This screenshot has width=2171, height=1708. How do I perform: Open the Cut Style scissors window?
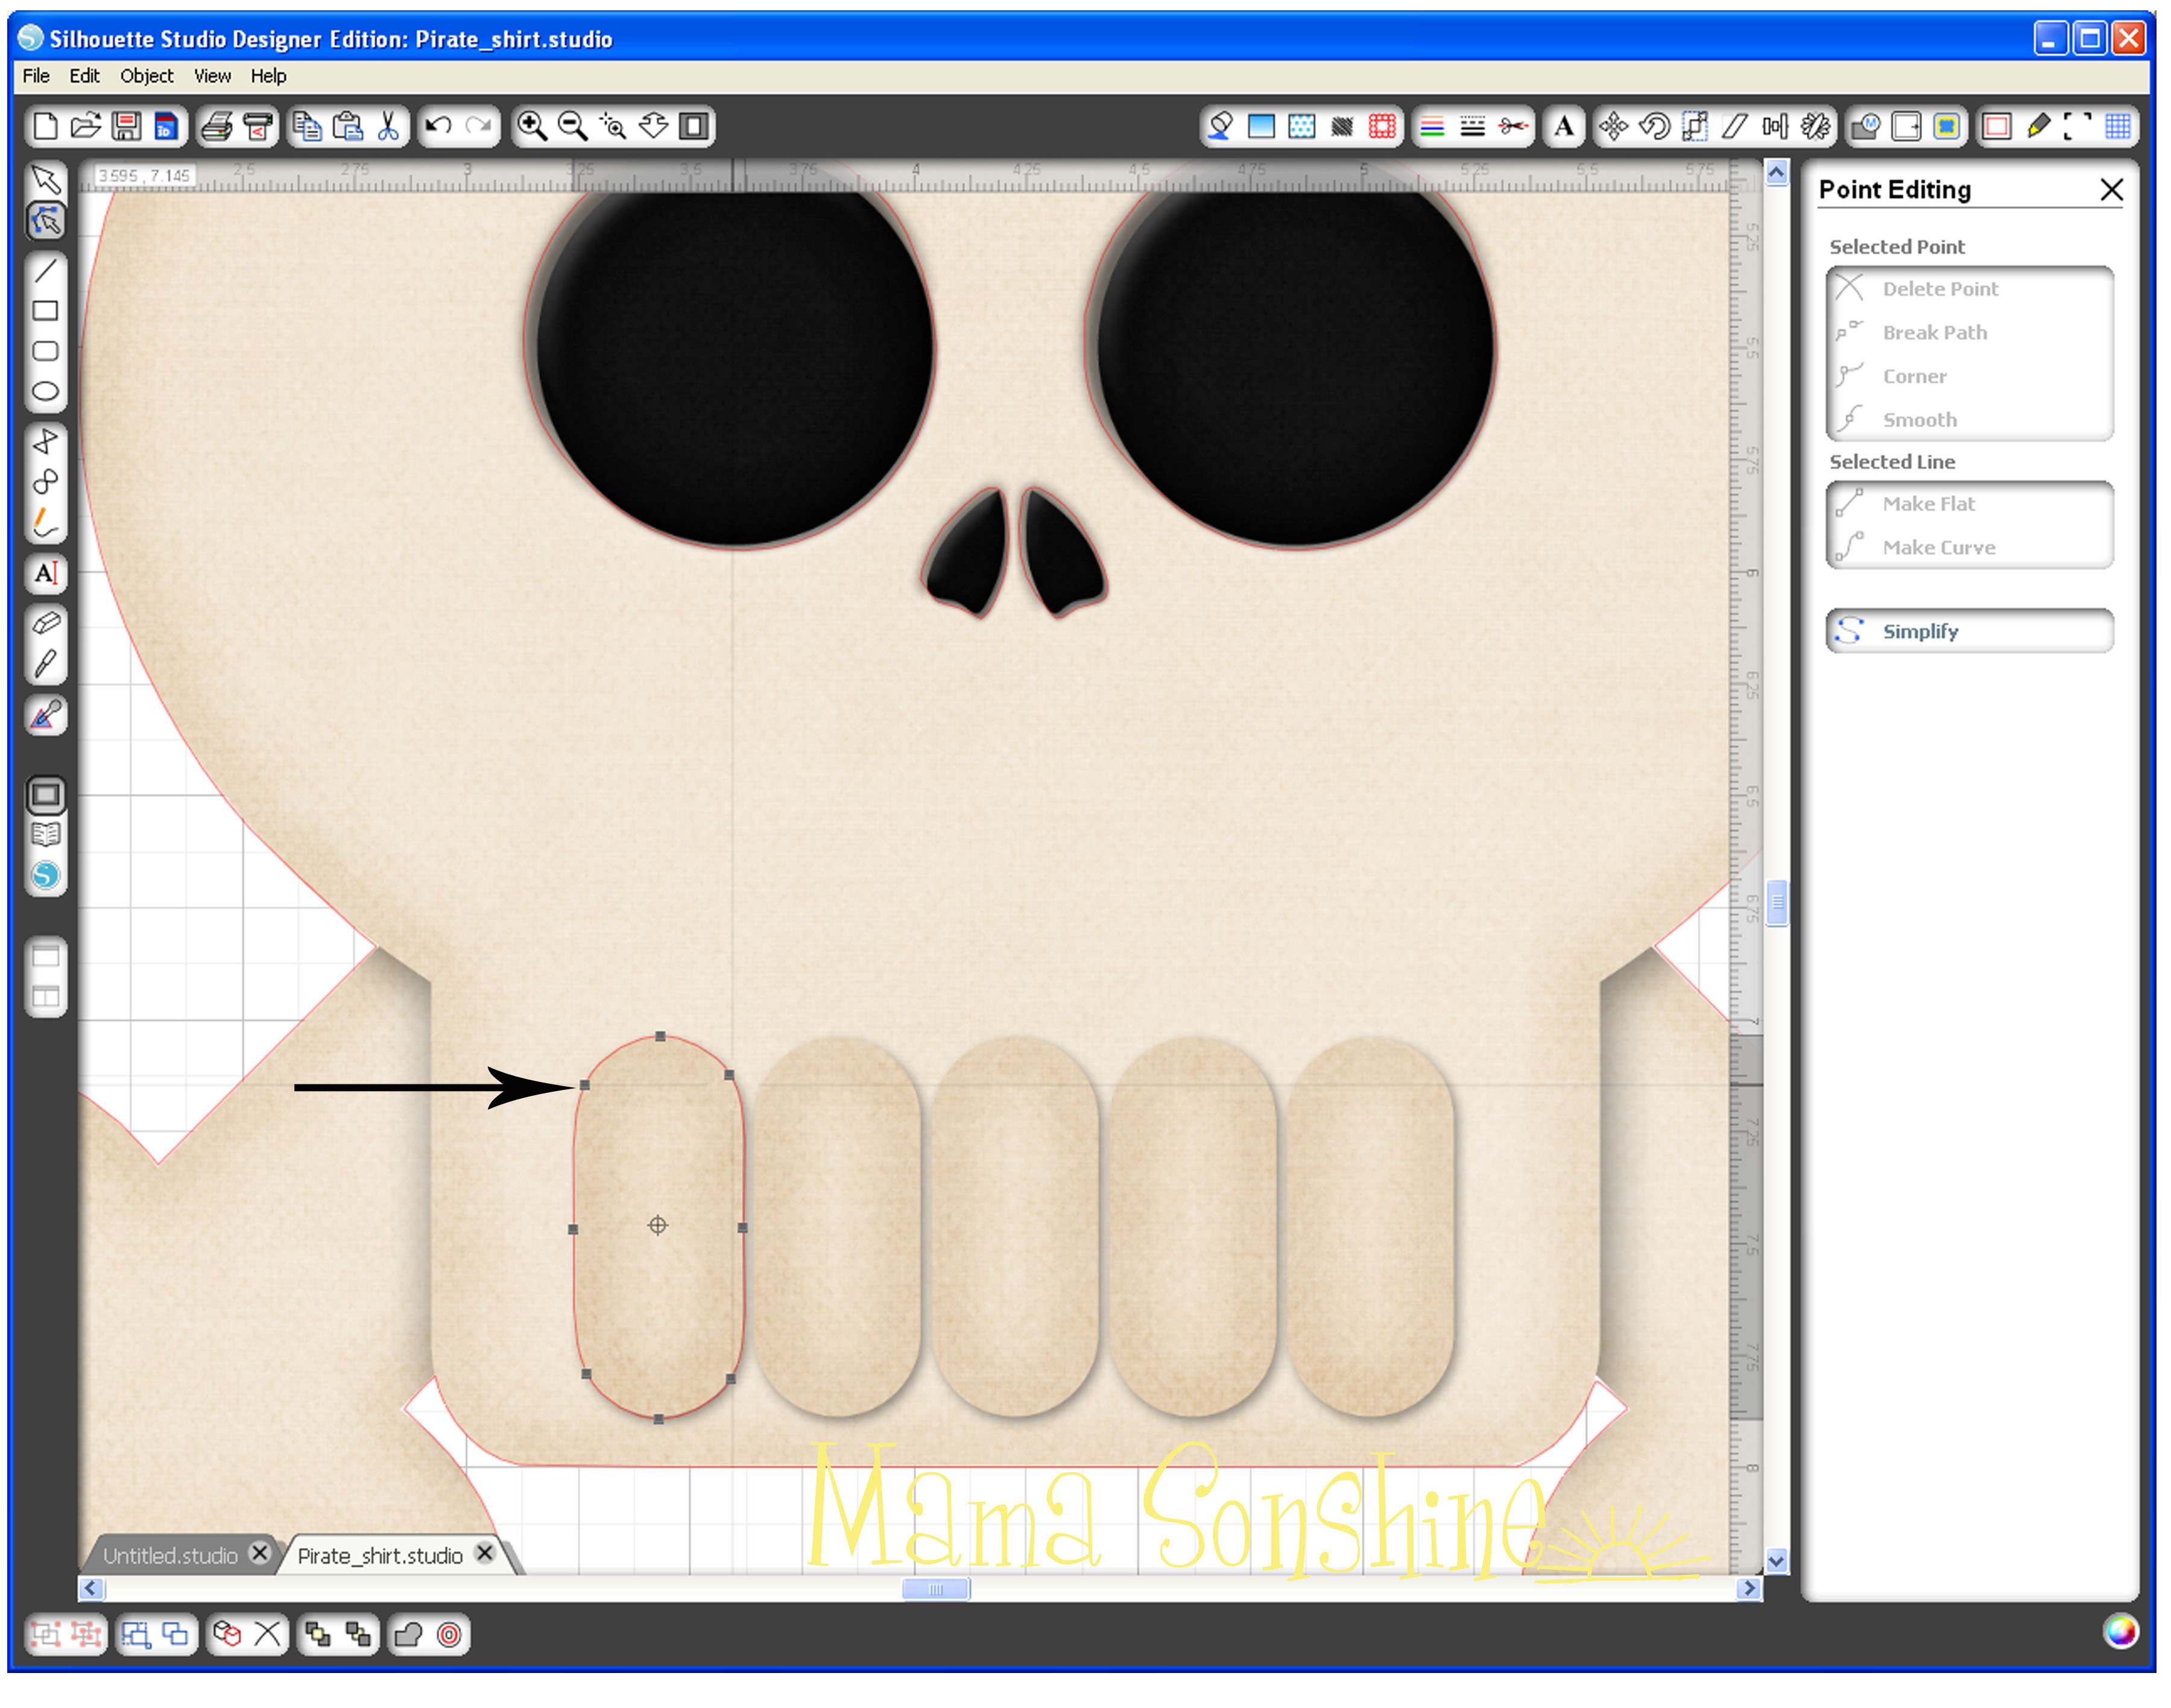(1513, 127)
